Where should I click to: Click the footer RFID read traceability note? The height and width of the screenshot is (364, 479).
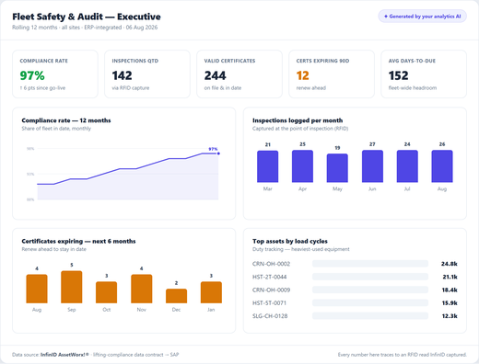tap(403, 355)
